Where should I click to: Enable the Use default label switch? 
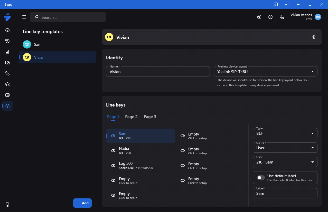coord(261,178)
